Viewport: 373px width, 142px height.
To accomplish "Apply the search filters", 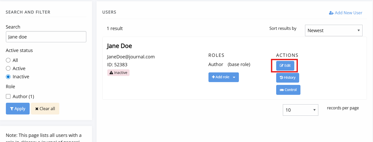I will (x=18, y=109).
